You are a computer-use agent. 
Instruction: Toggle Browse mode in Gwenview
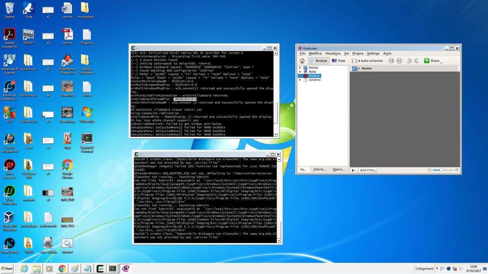318,61
